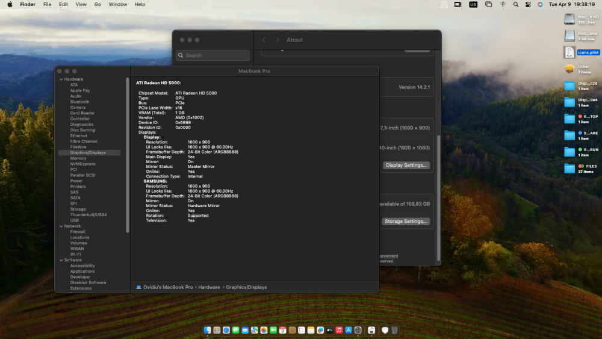
Task: Open Stage Manager menu bar icon
Action: (x=488, y=4)
